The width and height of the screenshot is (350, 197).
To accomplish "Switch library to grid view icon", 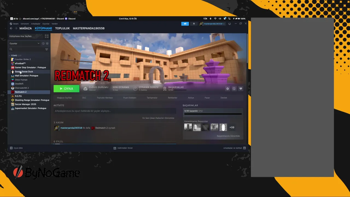I will coord(46,36).
